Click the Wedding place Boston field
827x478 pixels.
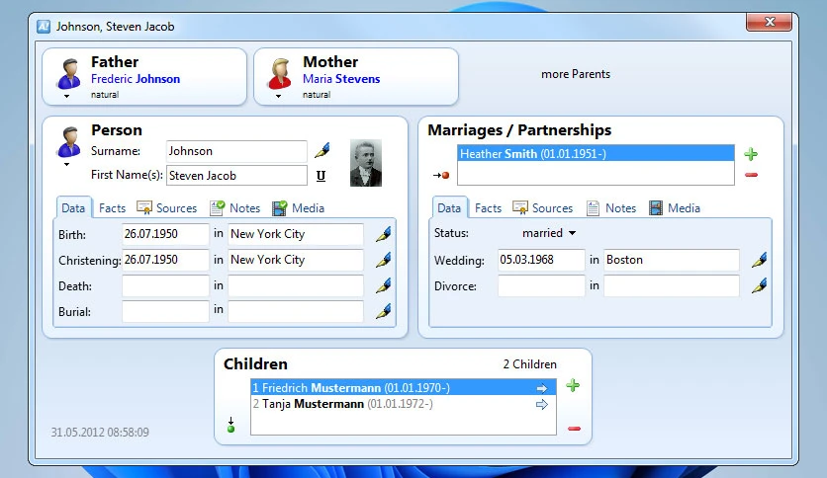pos(672,260)
